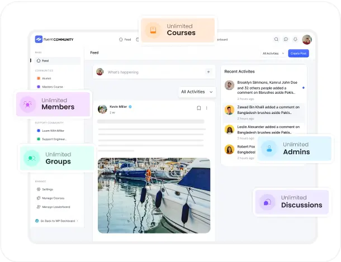Open Learn With Miller community
Screen dimensions: 341x262
coord(51,131)
